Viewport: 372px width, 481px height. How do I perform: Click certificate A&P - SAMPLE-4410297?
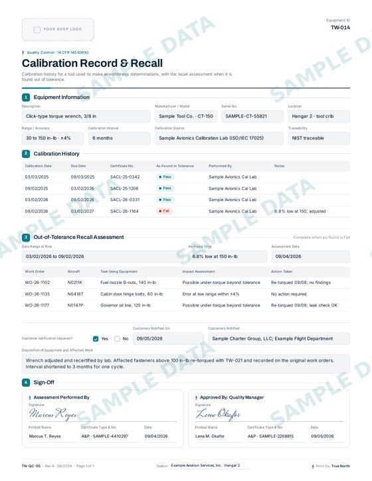click(x=105, y=436)
